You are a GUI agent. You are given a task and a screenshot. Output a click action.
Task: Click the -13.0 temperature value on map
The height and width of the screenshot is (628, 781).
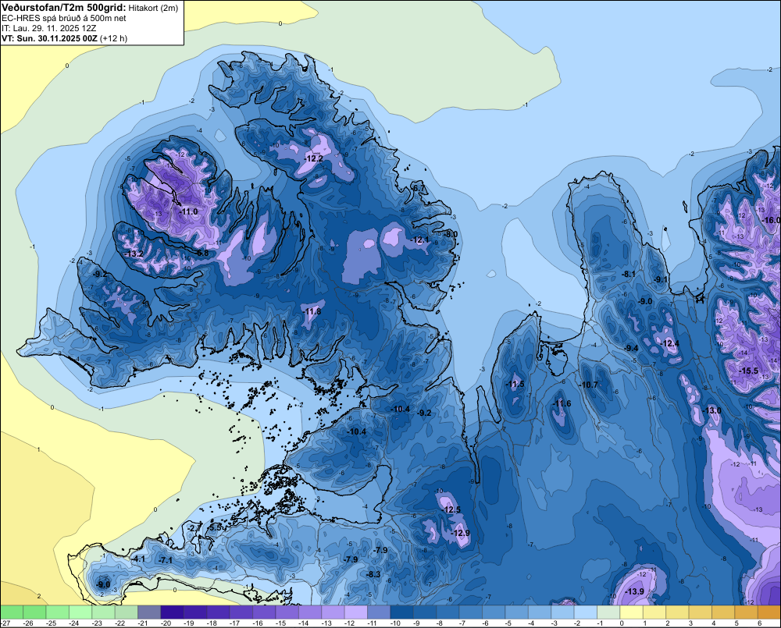(x=711, y=410)
